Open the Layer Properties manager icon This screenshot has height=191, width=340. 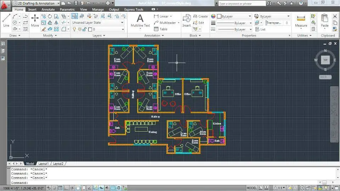(x=75, y=16)
